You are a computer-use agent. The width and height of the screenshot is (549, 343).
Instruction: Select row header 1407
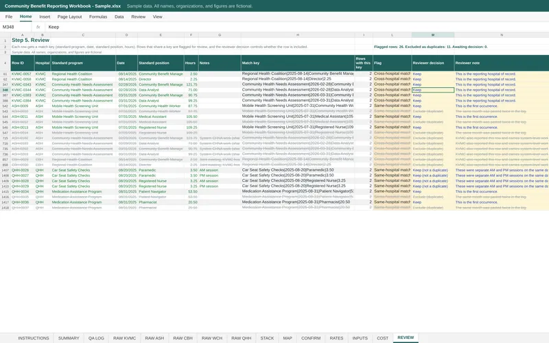coord(5,170)
